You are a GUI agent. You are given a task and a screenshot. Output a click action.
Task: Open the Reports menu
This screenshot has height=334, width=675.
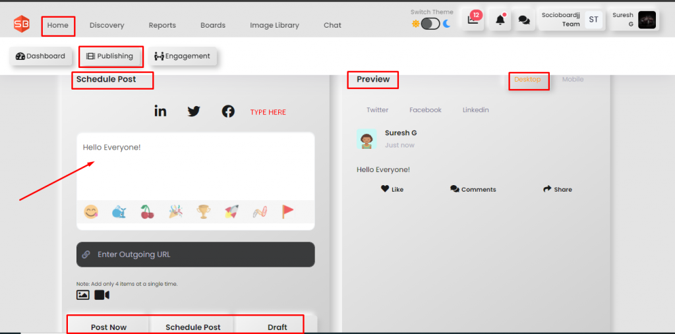[162, 26]
